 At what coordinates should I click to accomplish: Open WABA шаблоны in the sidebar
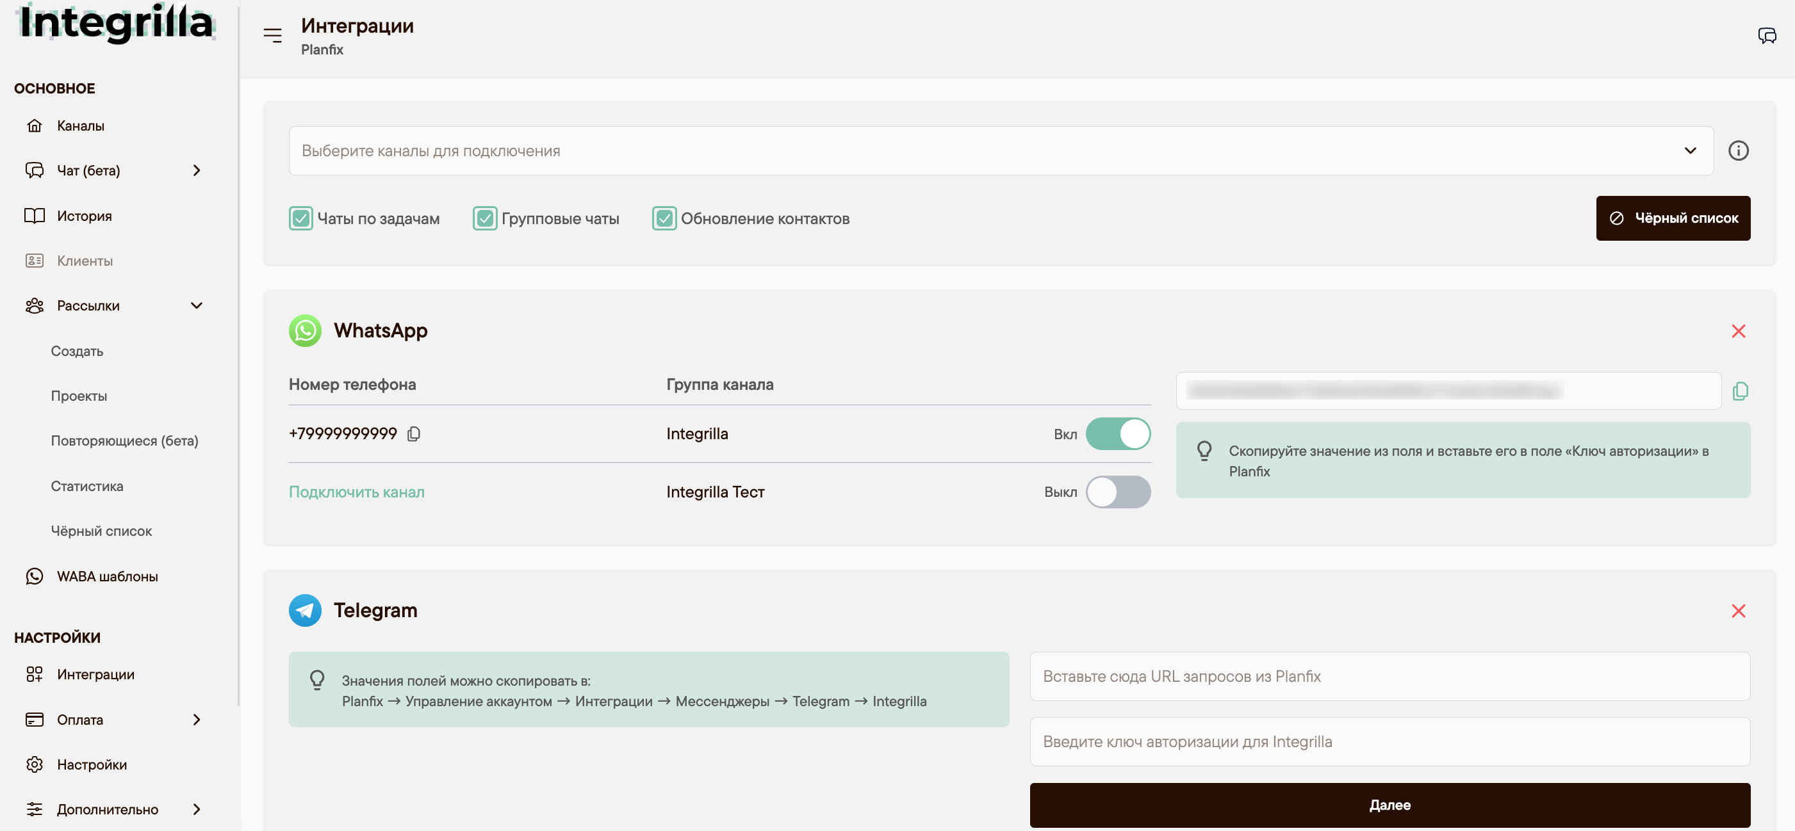108,576
